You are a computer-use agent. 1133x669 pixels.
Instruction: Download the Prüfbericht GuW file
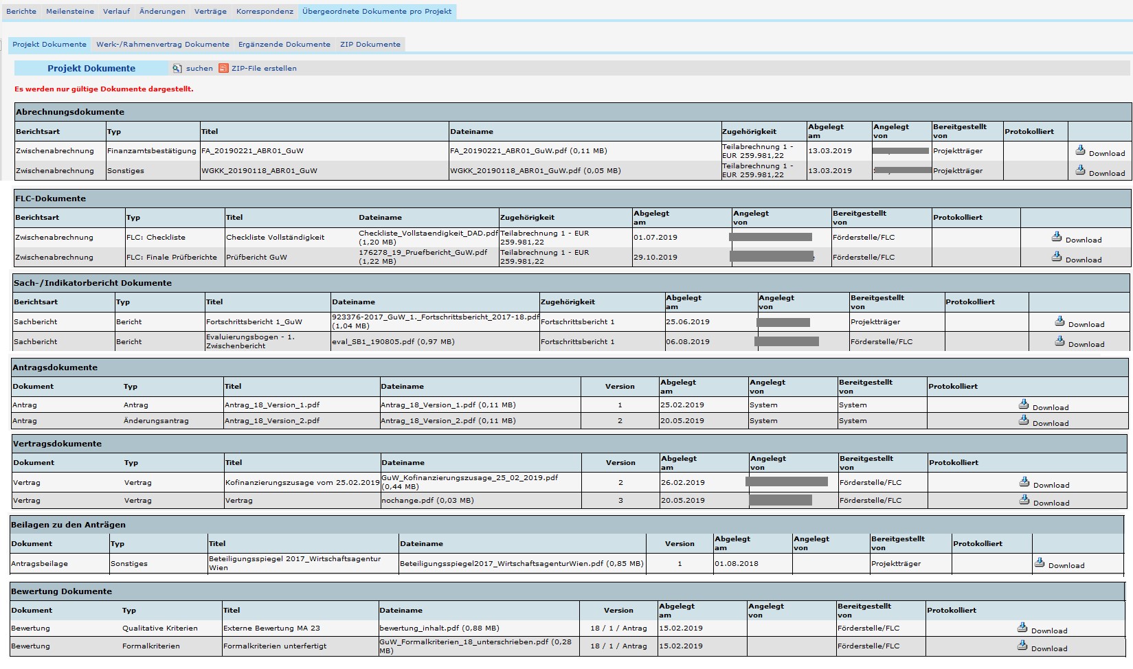click(1076, 258)
